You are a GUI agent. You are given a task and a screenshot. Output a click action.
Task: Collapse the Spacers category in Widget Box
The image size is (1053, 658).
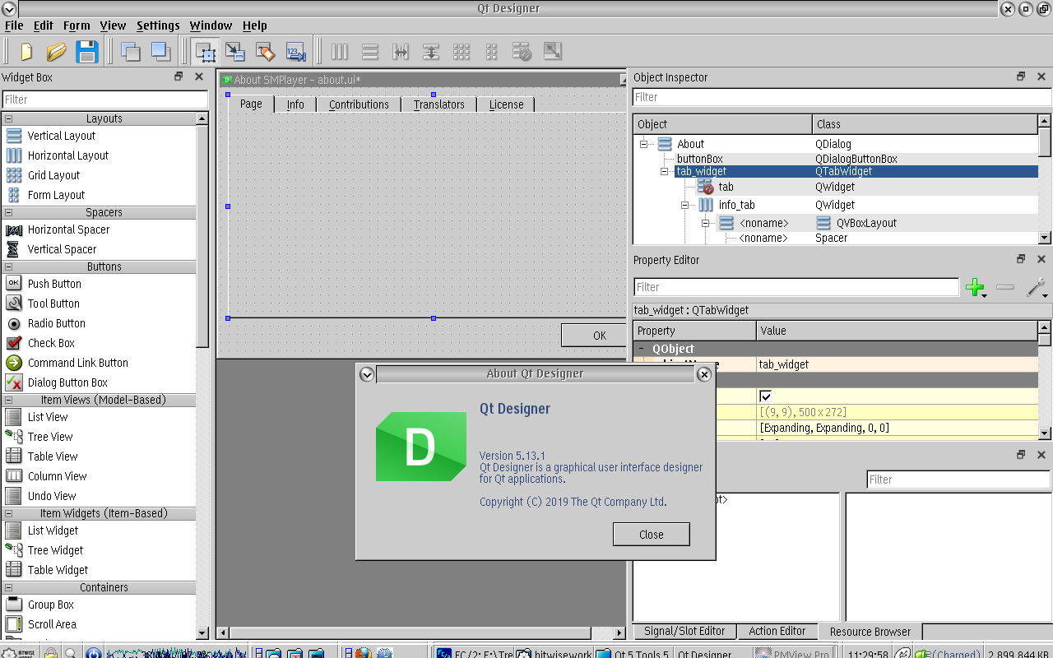point(9,212)
